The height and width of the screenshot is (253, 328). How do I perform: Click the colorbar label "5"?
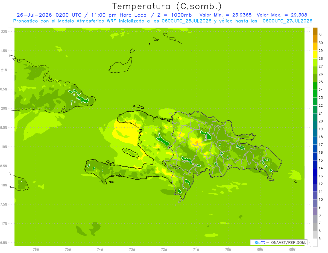(x=320, y=239)
